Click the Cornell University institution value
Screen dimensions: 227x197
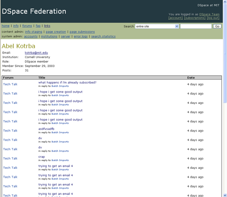click(37, 57)
